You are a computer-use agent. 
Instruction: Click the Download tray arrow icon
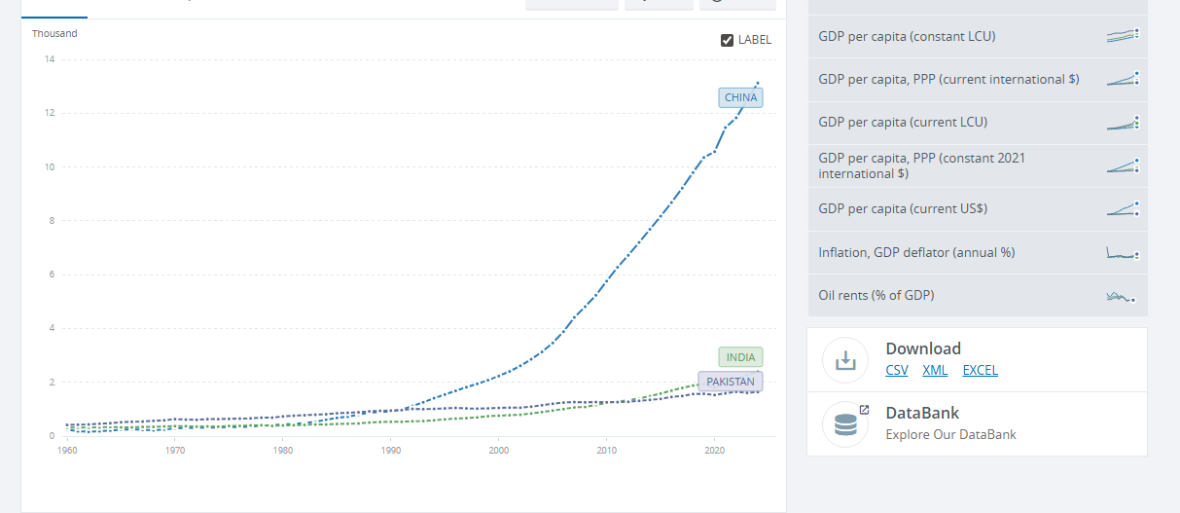tap(845, 359)
